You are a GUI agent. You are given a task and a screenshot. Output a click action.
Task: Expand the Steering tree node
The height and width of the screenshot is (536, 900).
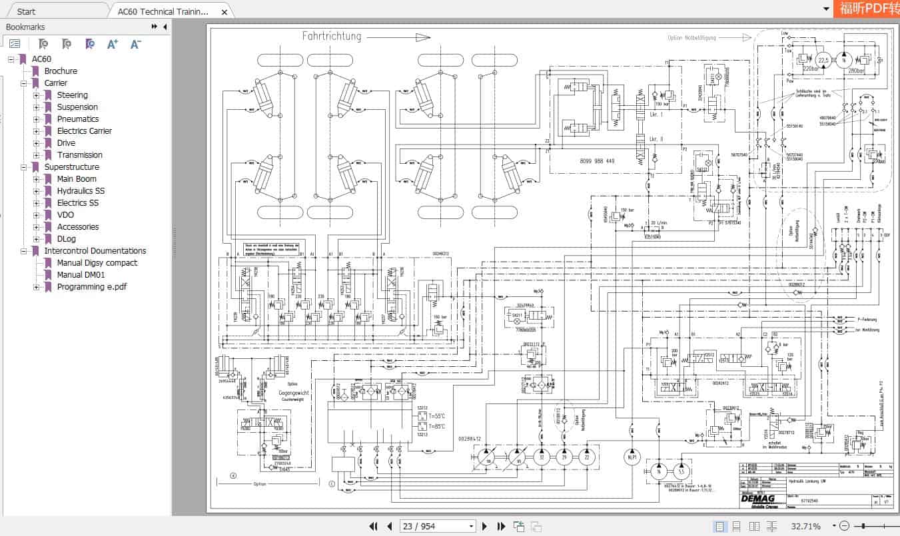35,95
